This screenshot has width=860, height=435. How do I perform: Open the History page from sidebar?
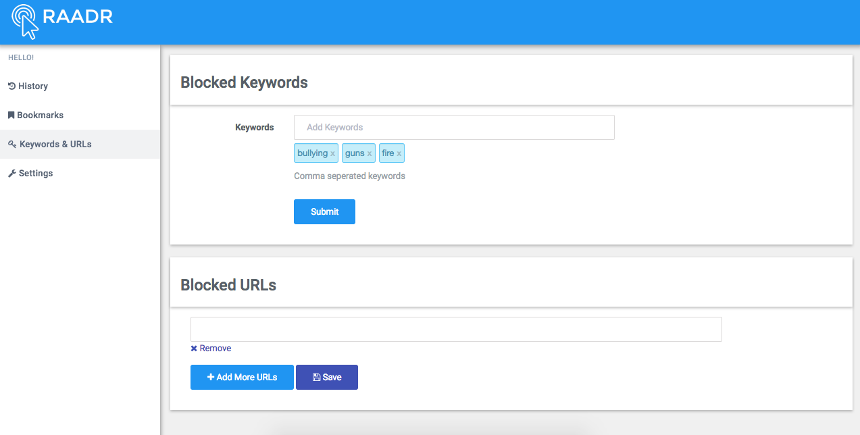pyautogui.click(x=33, y=86)
